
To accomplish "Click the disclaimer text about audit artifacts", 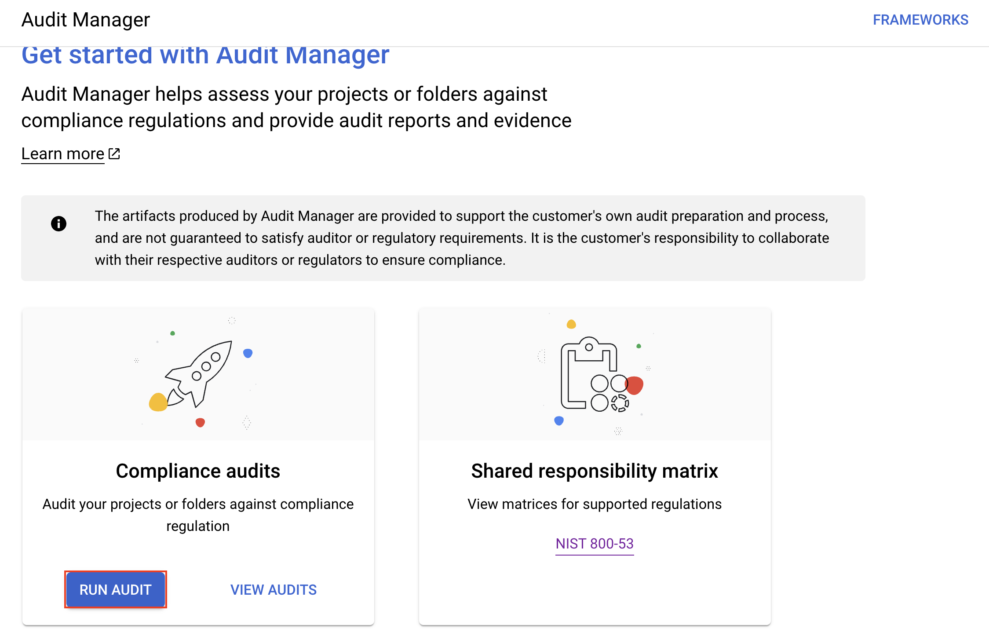I will click(x=461, y=238).
